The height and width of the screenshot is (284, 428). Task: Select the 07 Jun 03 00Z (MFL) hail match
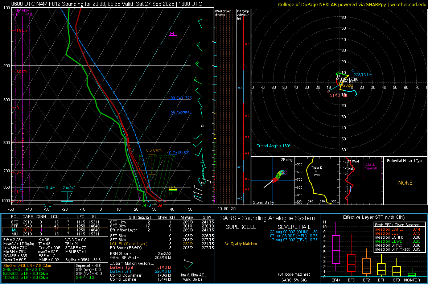[x=294, y=236]
